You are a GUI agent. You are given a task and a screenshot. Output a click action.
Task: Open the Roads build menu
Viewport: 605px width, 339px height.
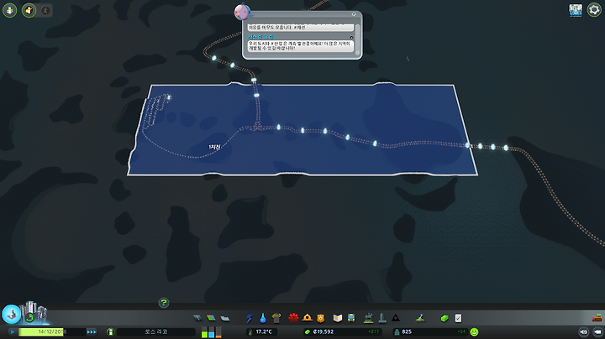click(197, 318)
